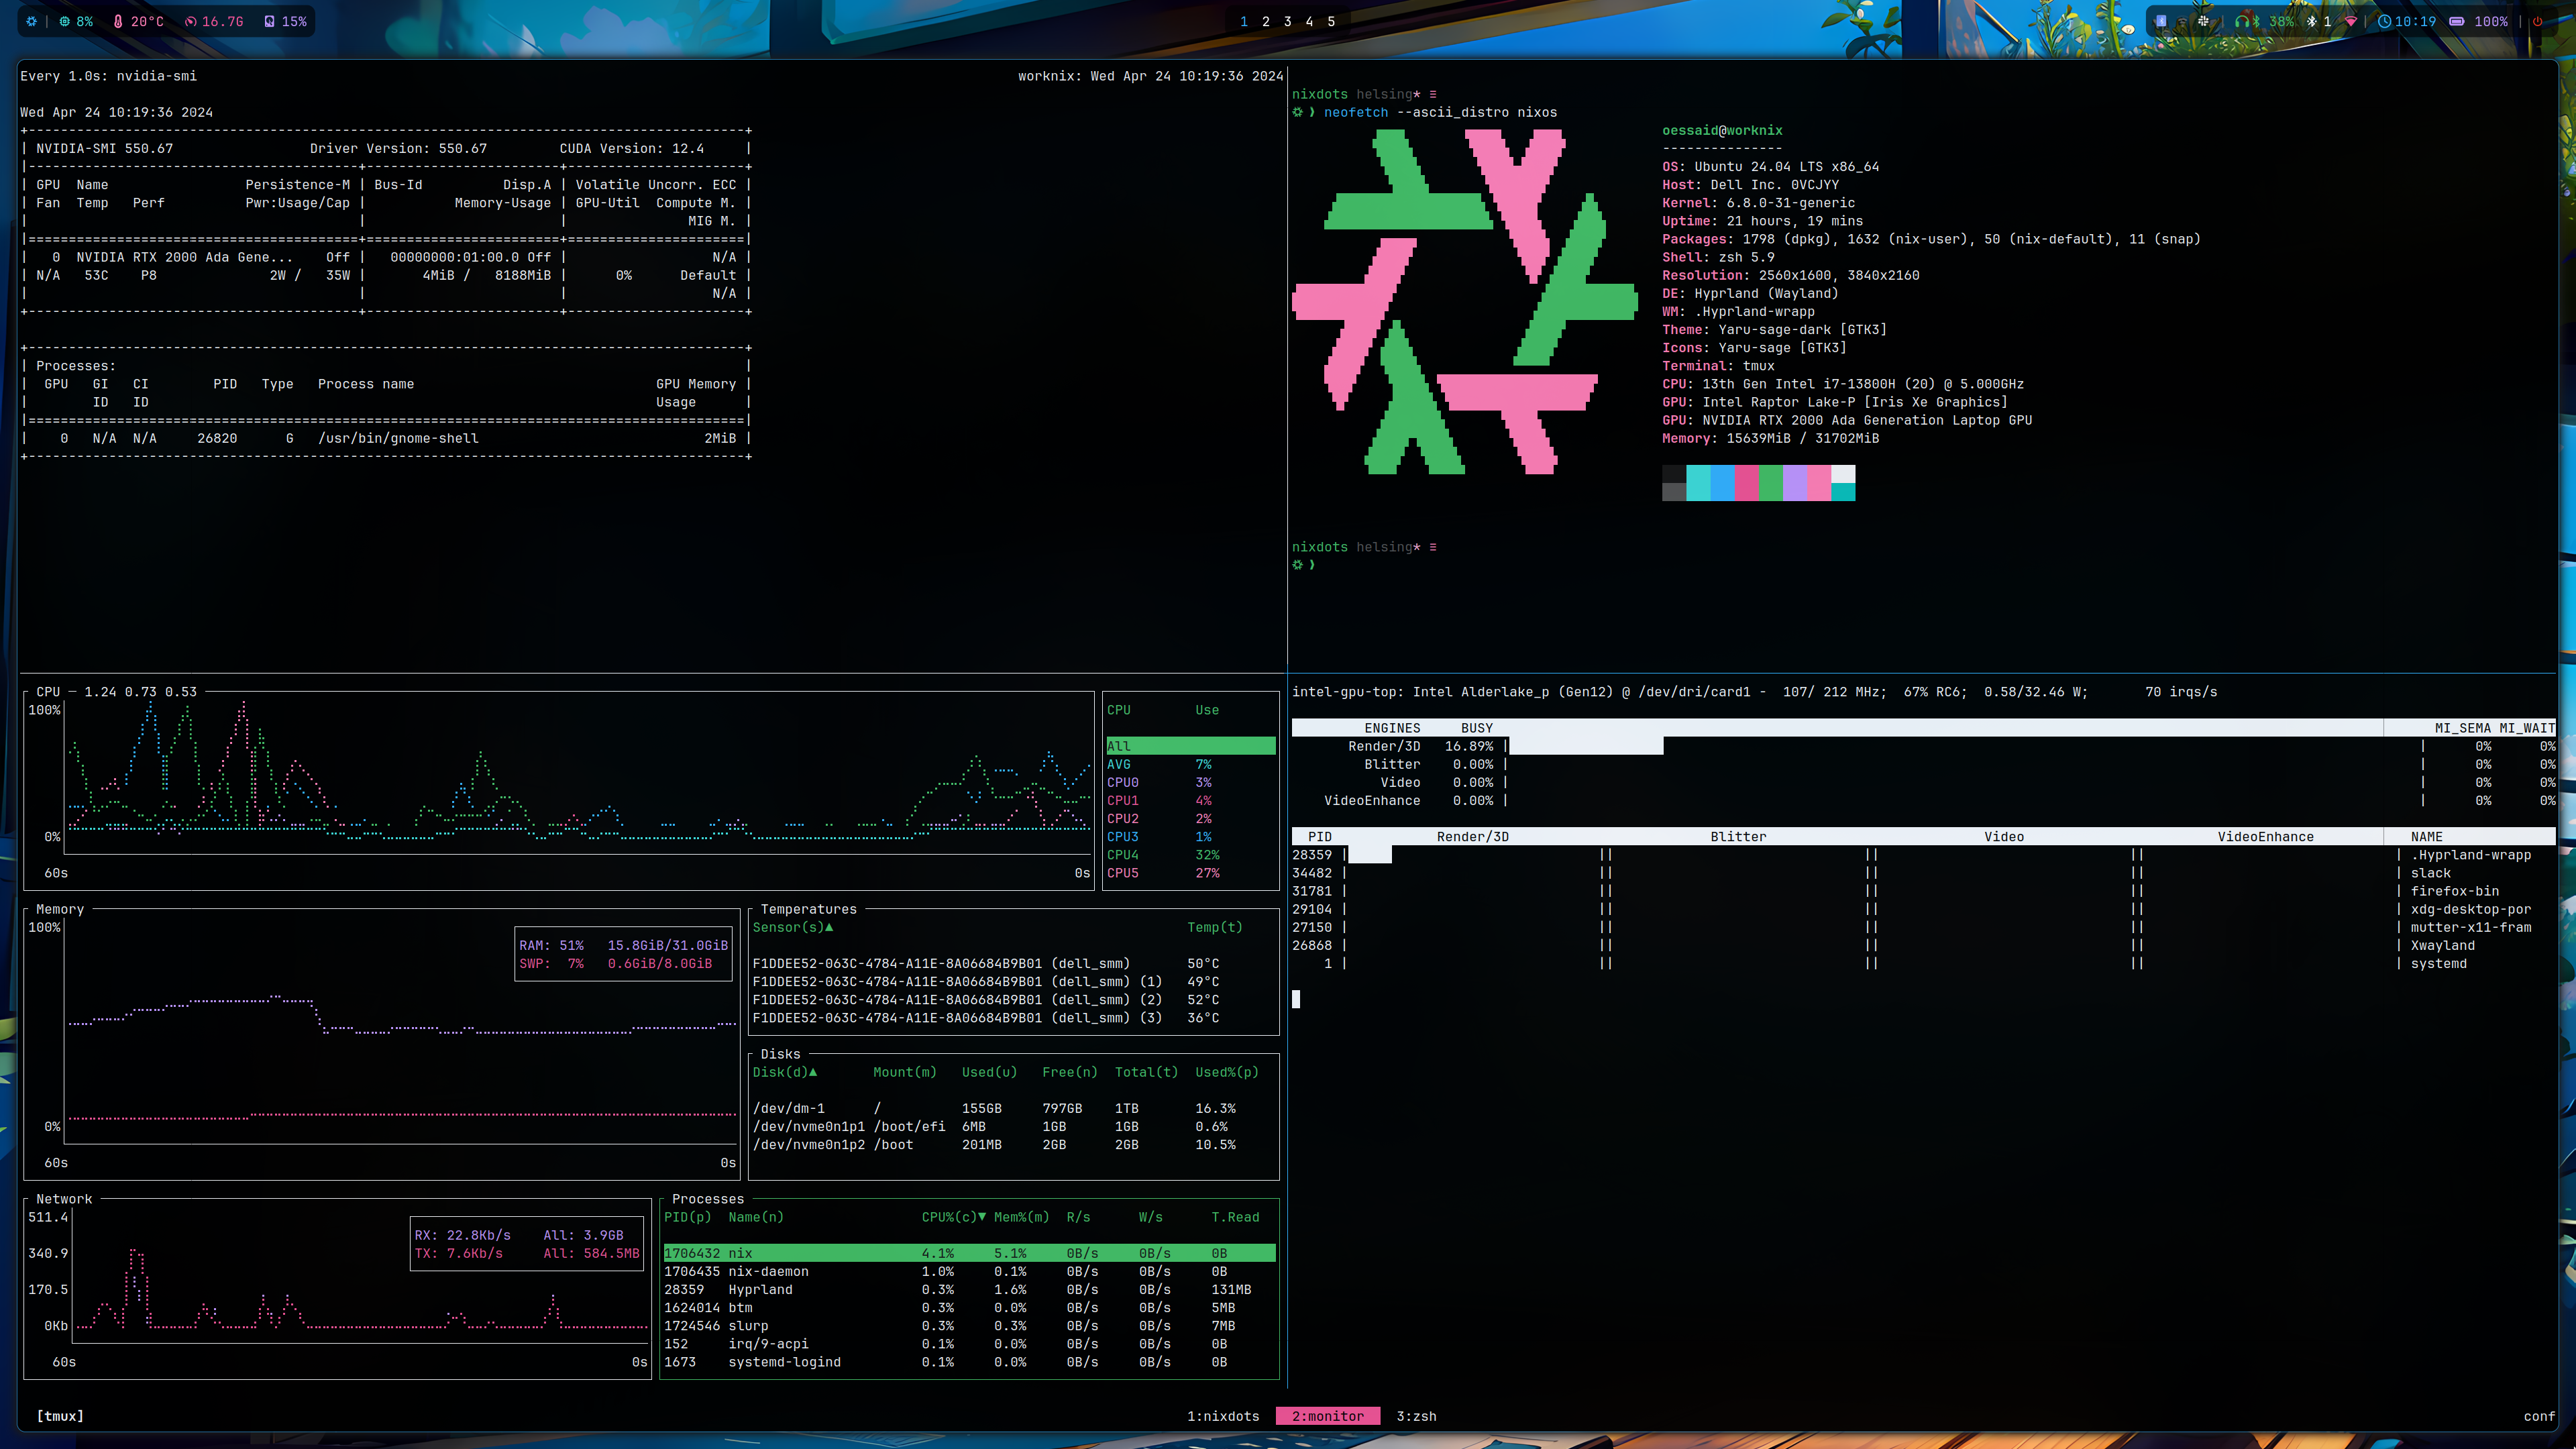Select the Hyprland process row in btm
The height and width of the screenshot is (1449, 2576).
click(969, 1289)
